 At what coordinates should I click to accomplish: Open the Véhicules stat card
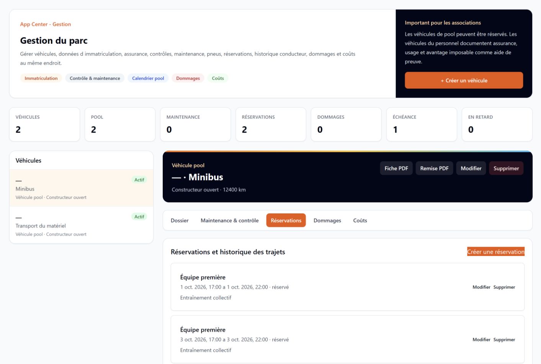(44, 124)
